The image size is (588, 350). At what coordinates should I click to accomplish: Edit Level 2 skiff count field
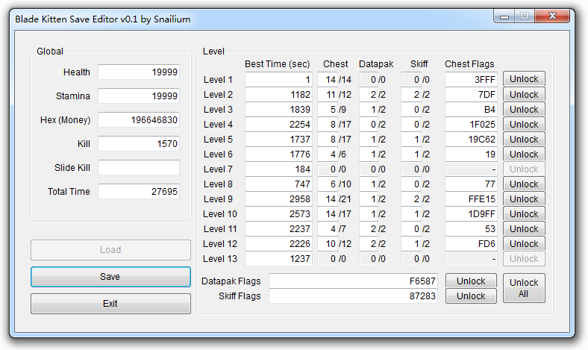click(x=410, y=95)
